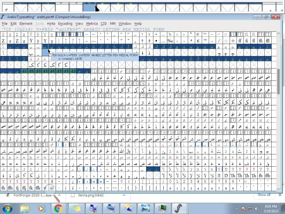
Task: Select the ff ligature glyph cell
Action: click(x=240, y=41)
